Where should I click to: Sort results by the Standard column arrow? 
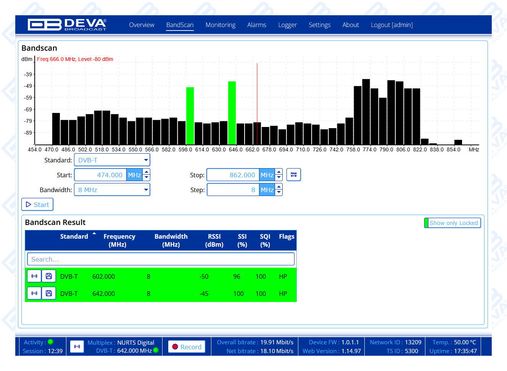[x=94, y=233]
